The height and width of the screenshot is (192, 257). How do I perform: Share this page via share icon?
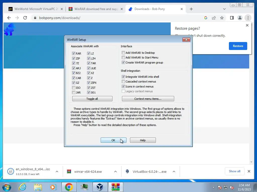214,18
